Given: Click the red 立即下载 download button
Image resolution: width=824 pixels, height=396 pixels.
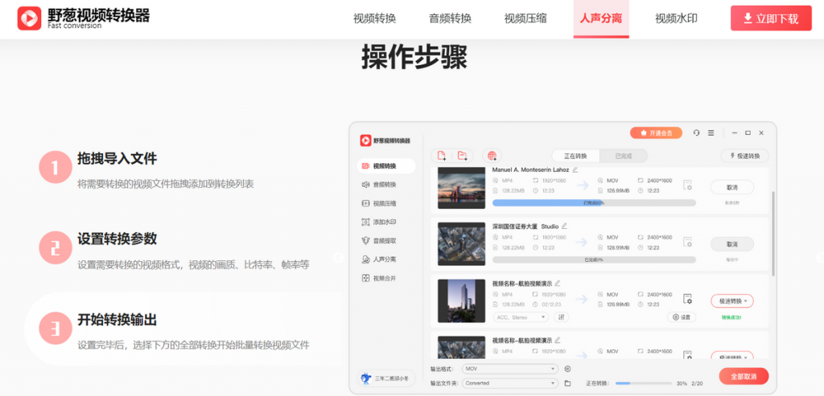Looking at the screenshot, I should [771, 18].
